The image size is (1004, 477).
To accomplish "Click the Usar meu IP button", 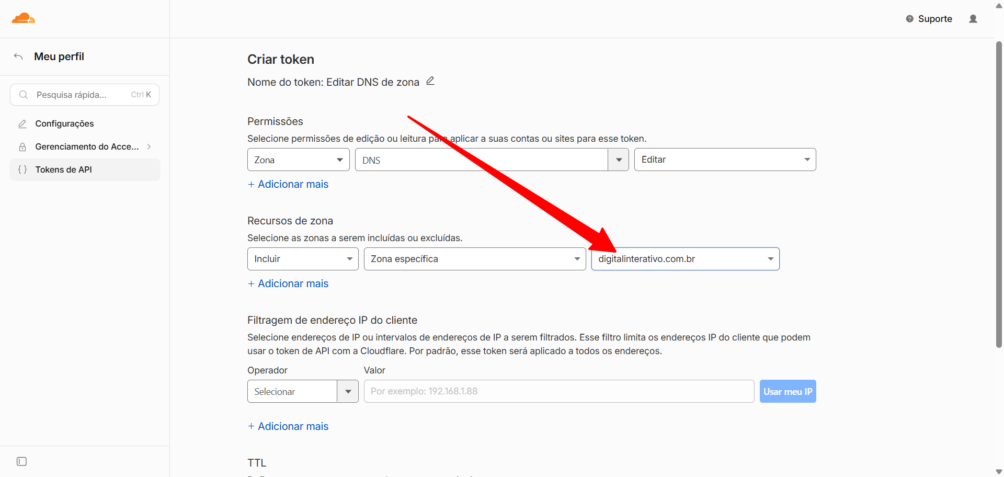I will pos(788,391).
